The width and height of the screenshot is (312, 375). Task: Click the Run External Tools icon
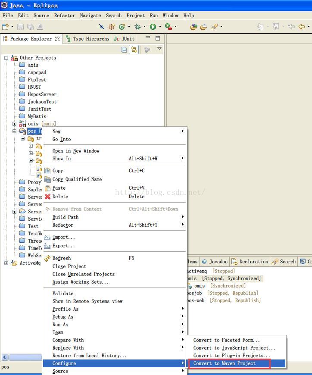(168, 27)
